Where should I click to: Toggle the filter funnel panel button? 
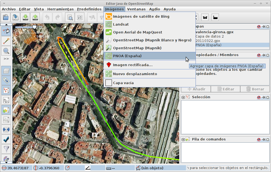tap(6, 149)
